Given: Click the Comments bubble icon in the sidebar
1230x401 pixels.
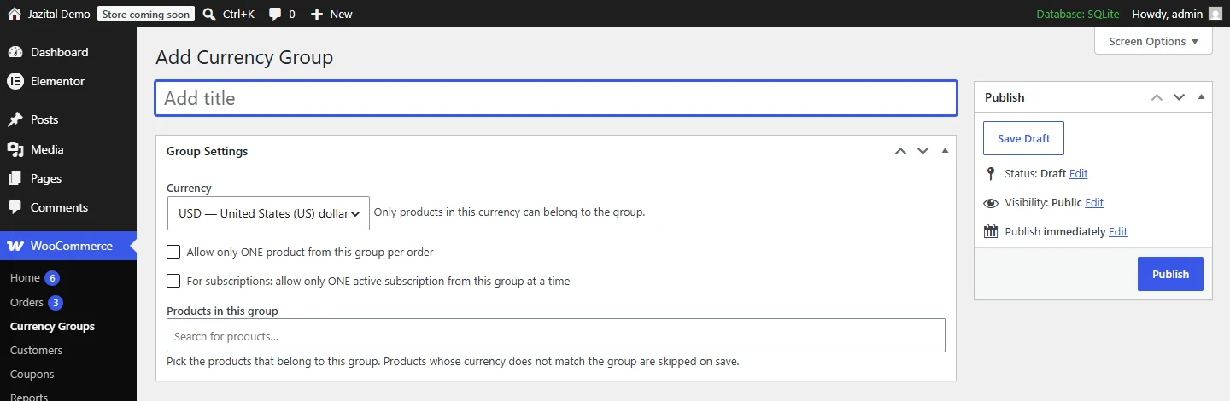Looking at the screenshot, I should point(15,207).
